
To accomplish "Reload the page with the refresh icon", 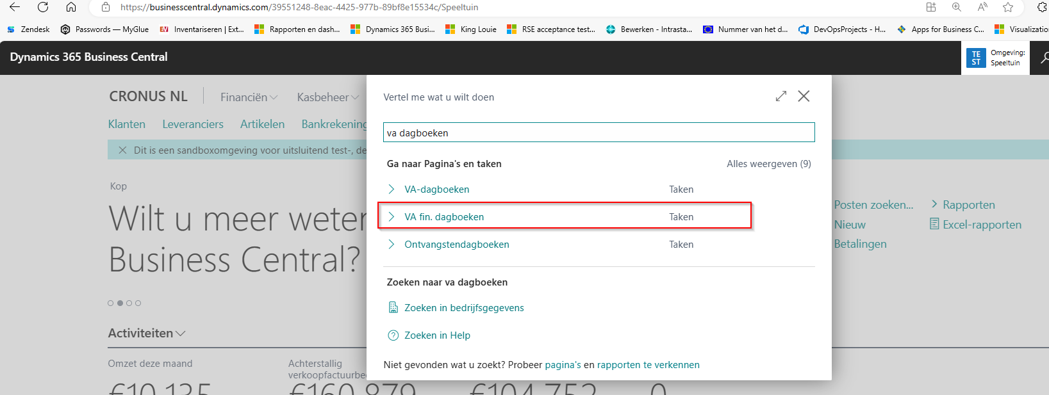I will 43,7.
